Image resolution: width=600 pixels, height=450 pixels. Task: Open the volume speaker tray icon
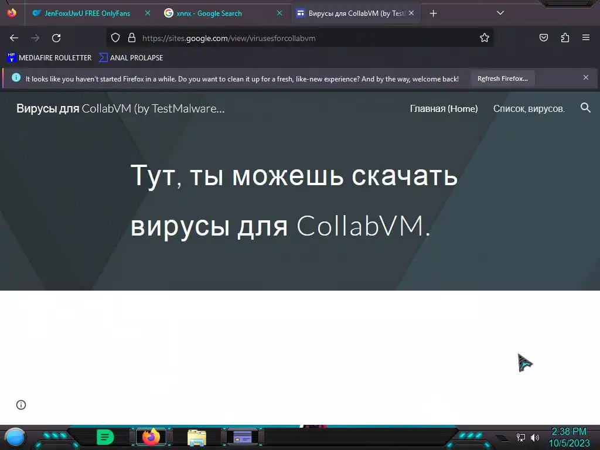(x=535, y=437)
